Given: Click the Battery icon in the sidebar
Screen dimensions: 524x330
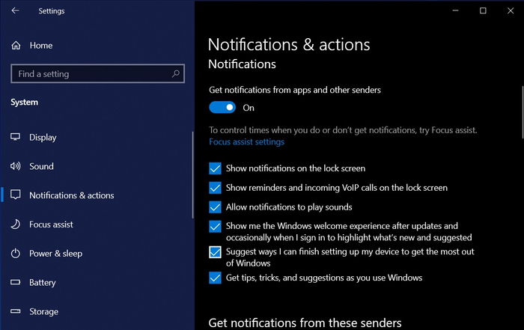Looking at the screenshot, I should tap(16, 282).
